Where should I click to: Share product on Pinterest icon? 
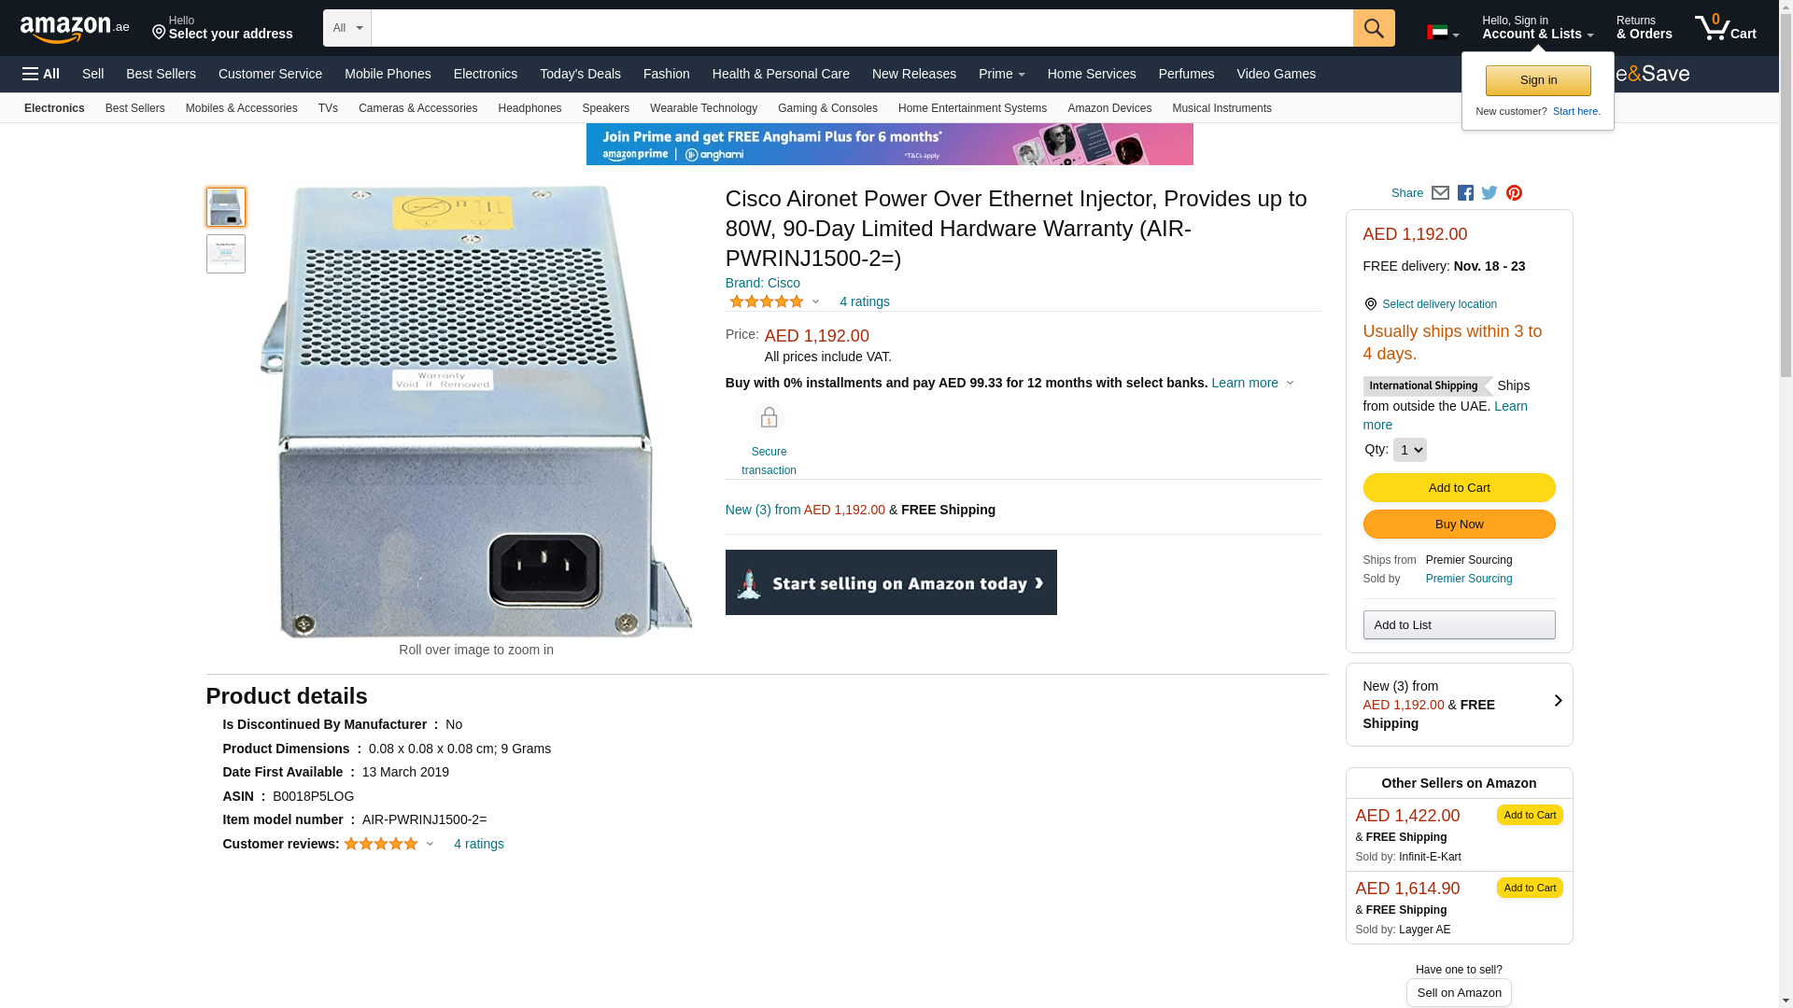point(1514,193)
